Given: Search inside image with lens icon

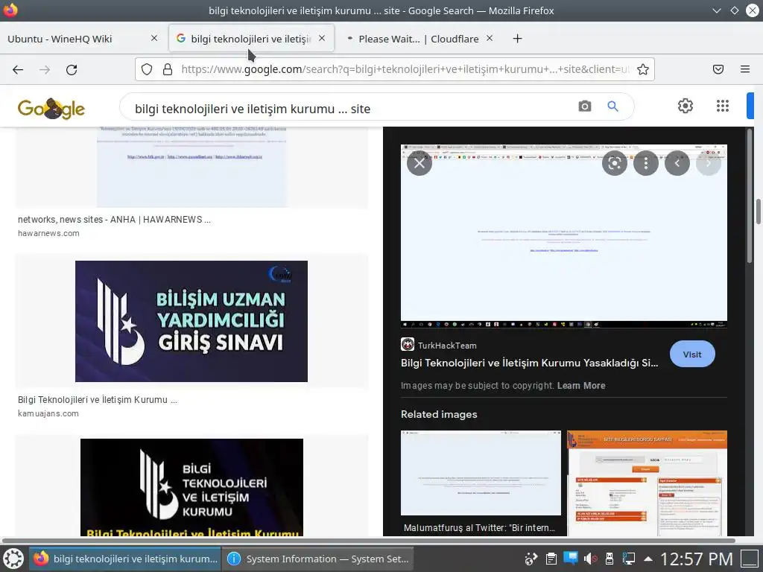Looking at the screenshot, I should click(x=615, y=163).
